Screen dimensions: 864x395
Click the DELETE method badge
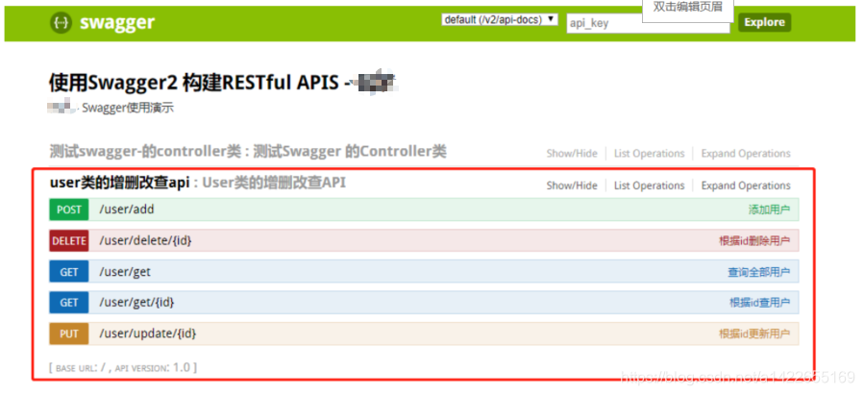(69, 240)
